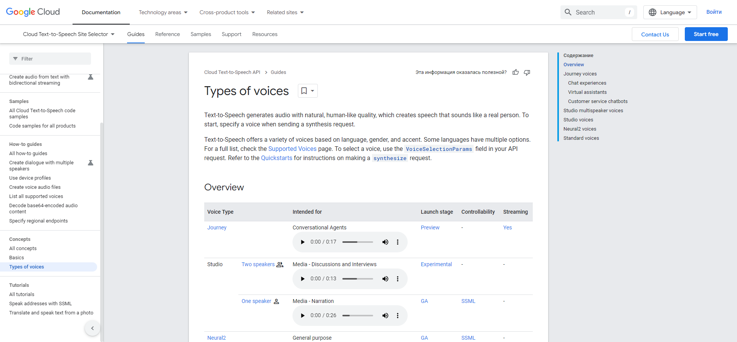Open the Supported Voices link
The image size is (737, 342).
tap(292, 149)
